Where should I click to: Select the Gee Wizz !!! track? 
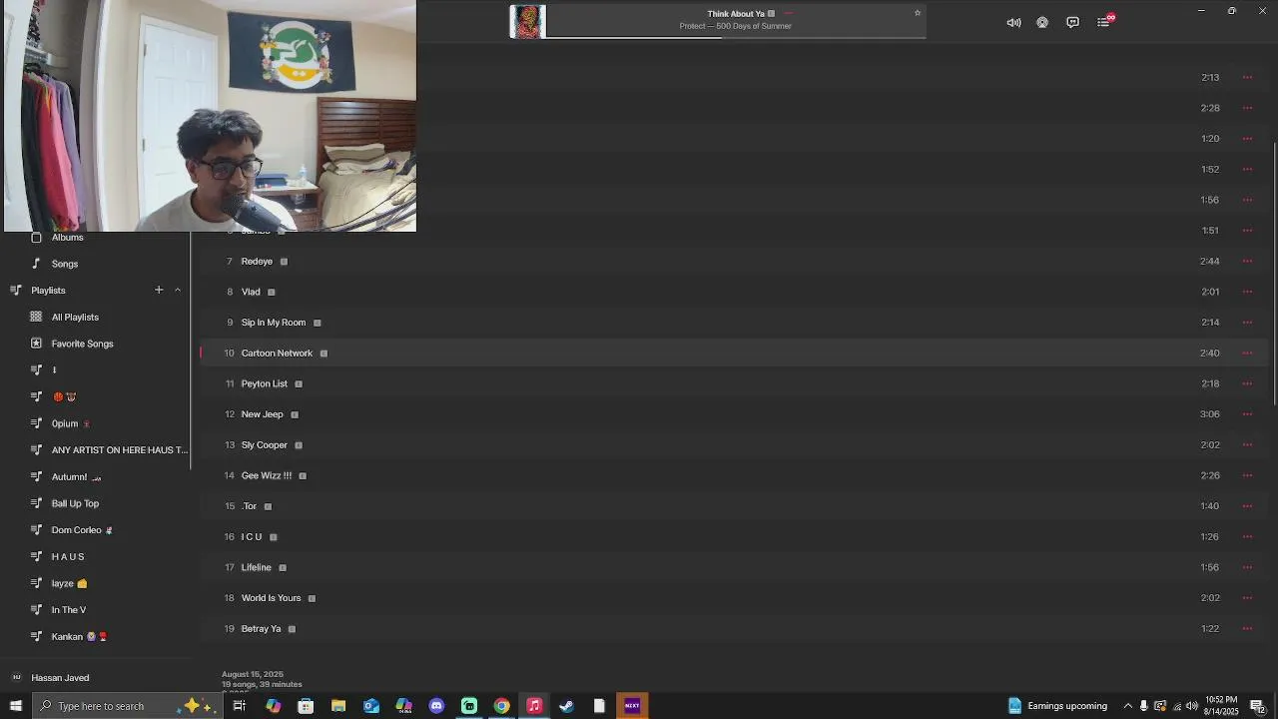click(734, 475)
